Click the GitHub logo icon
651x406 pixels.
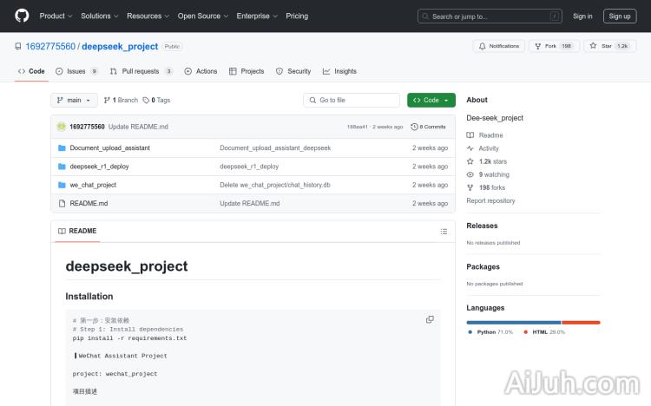pyautogui.click(x=22, y=16)
